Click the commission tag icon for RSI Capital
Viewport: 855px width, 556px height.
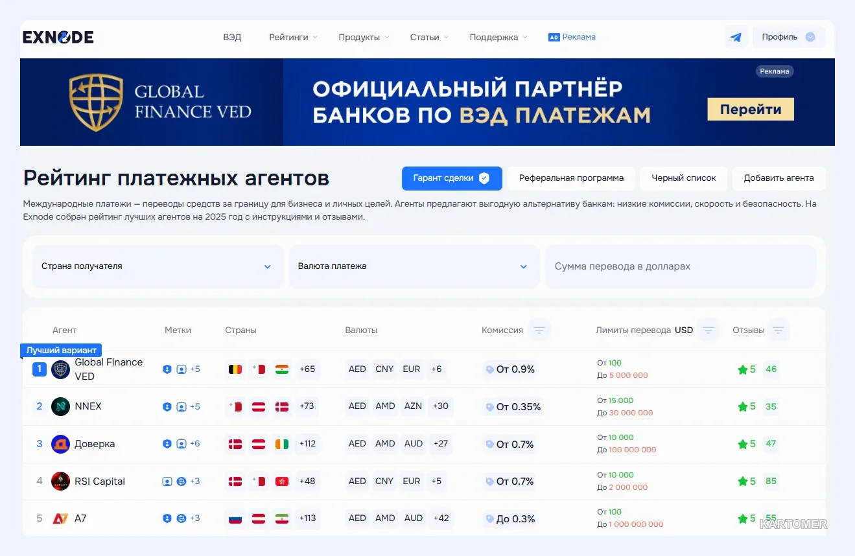tap(489, 481)
